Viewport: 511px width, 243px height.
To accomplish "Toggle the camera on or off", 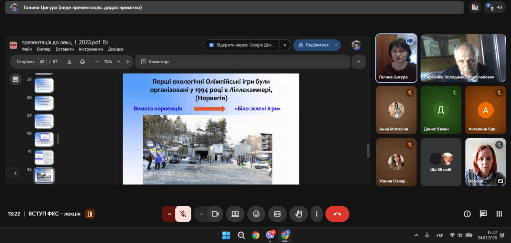I will click(x=215, y=214).
